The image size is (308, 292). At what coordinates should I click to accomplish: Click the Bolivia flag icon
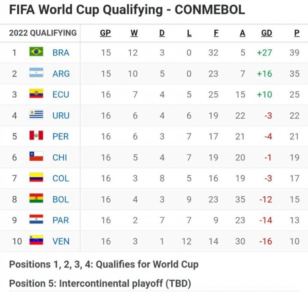click(x=36, y=199)
